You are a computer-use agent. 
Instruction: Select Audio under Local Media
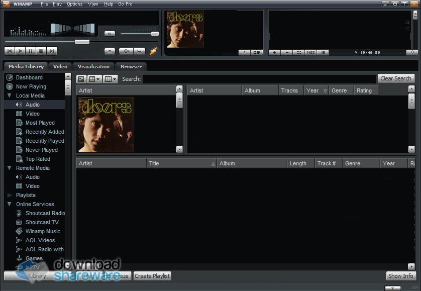[33, 105]
